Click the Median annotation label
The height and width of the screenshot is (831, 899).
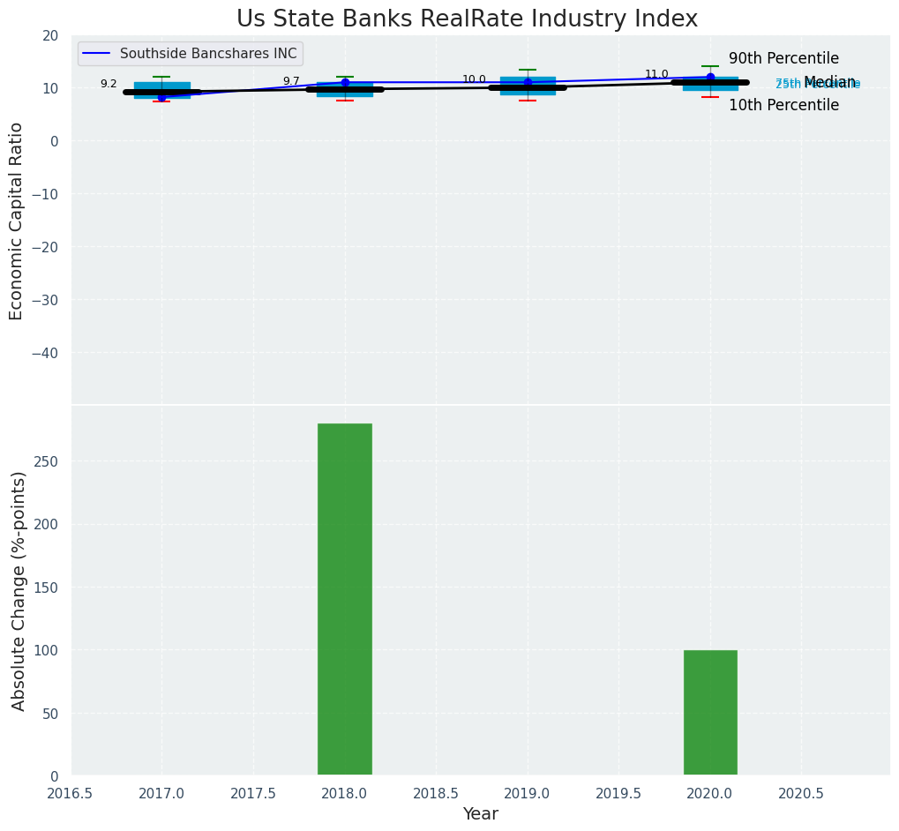tap(829, 82)
